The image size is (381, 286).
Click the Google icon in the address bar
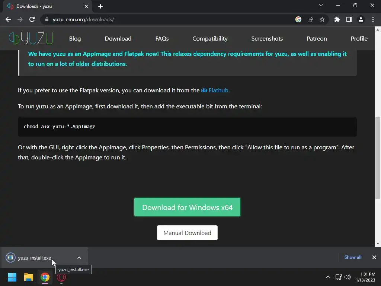pos(298,19)
